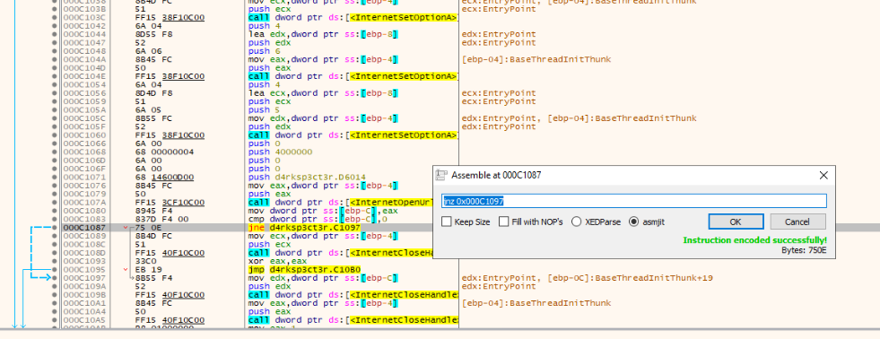Click the Bytes: 750E status text
The width and height of the screenshot is (880, 339).
804,249
